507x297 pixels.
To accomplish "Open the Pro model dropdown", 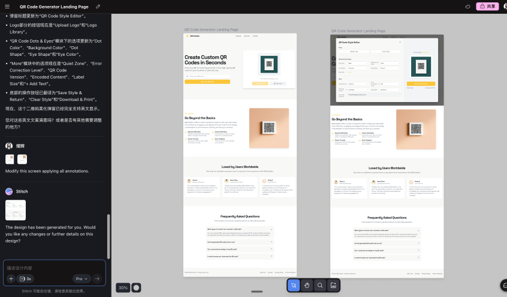I will 81,279.
